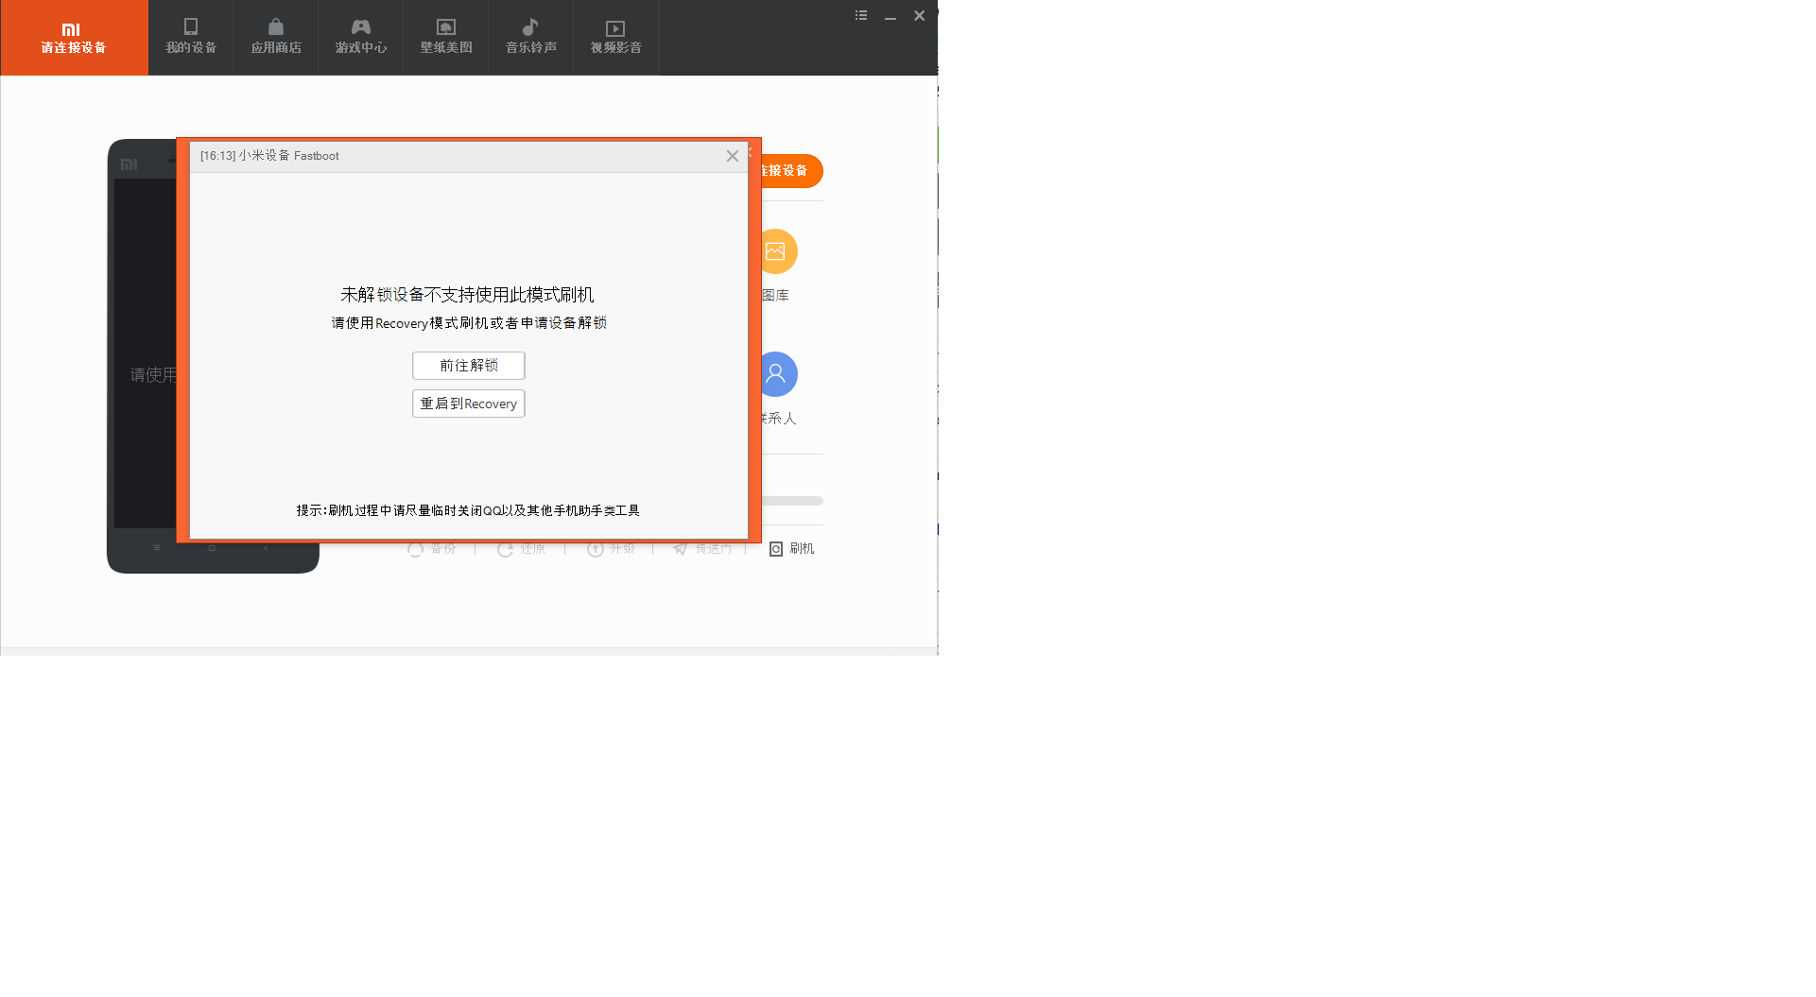Click the 提示 hint text about closing QQ
The image size is (1816, 997).
pos(468,510)
